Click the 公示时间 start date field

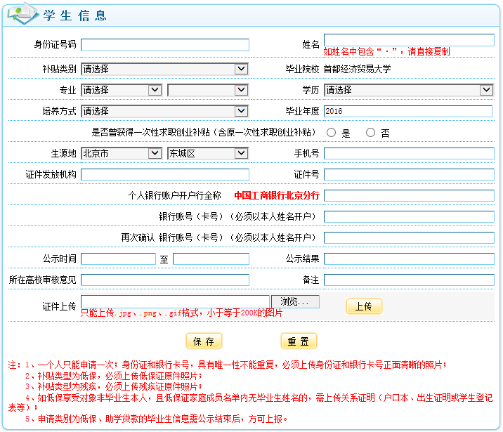[x=118, y=258]
